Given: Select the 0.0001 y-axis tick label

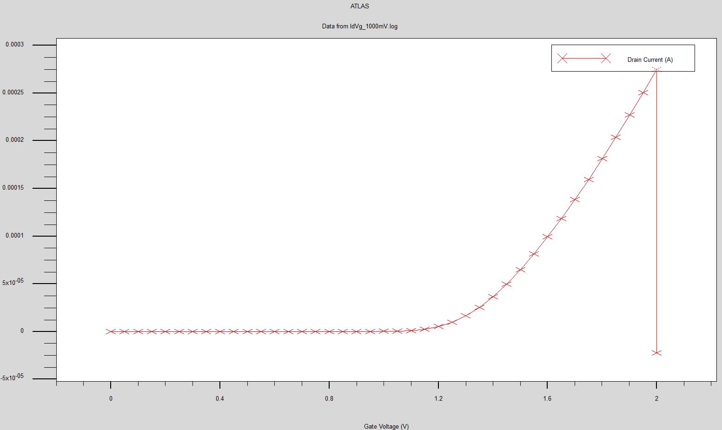Looking at the screenshot, I should coord(14,236).
